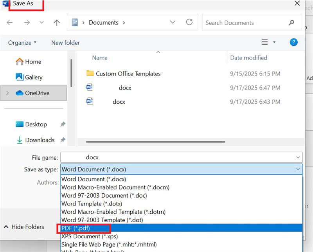Collapse the Save as type combo box
313x252 pixels.
(x=298, y=169)
